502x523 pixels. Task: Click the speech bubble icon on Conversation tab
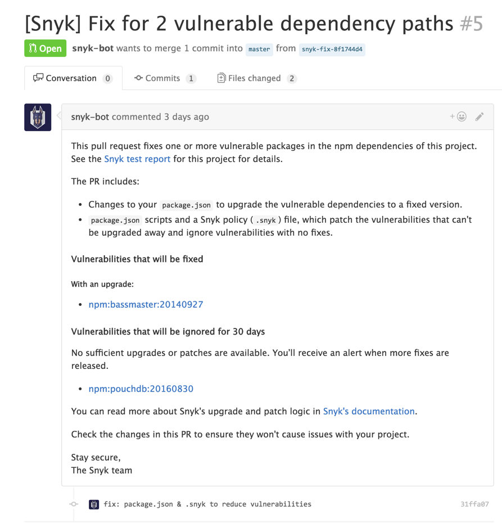tap(38, 78)
